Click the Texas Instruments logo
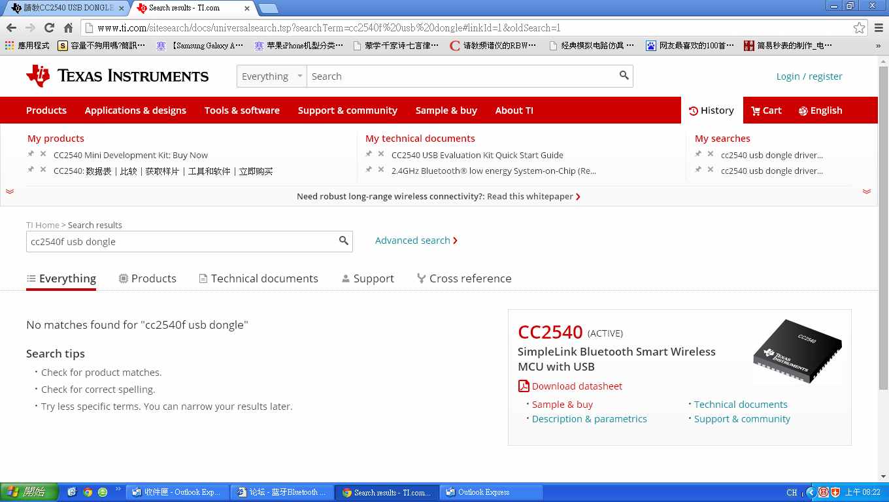889x502 pixels. 118,76
